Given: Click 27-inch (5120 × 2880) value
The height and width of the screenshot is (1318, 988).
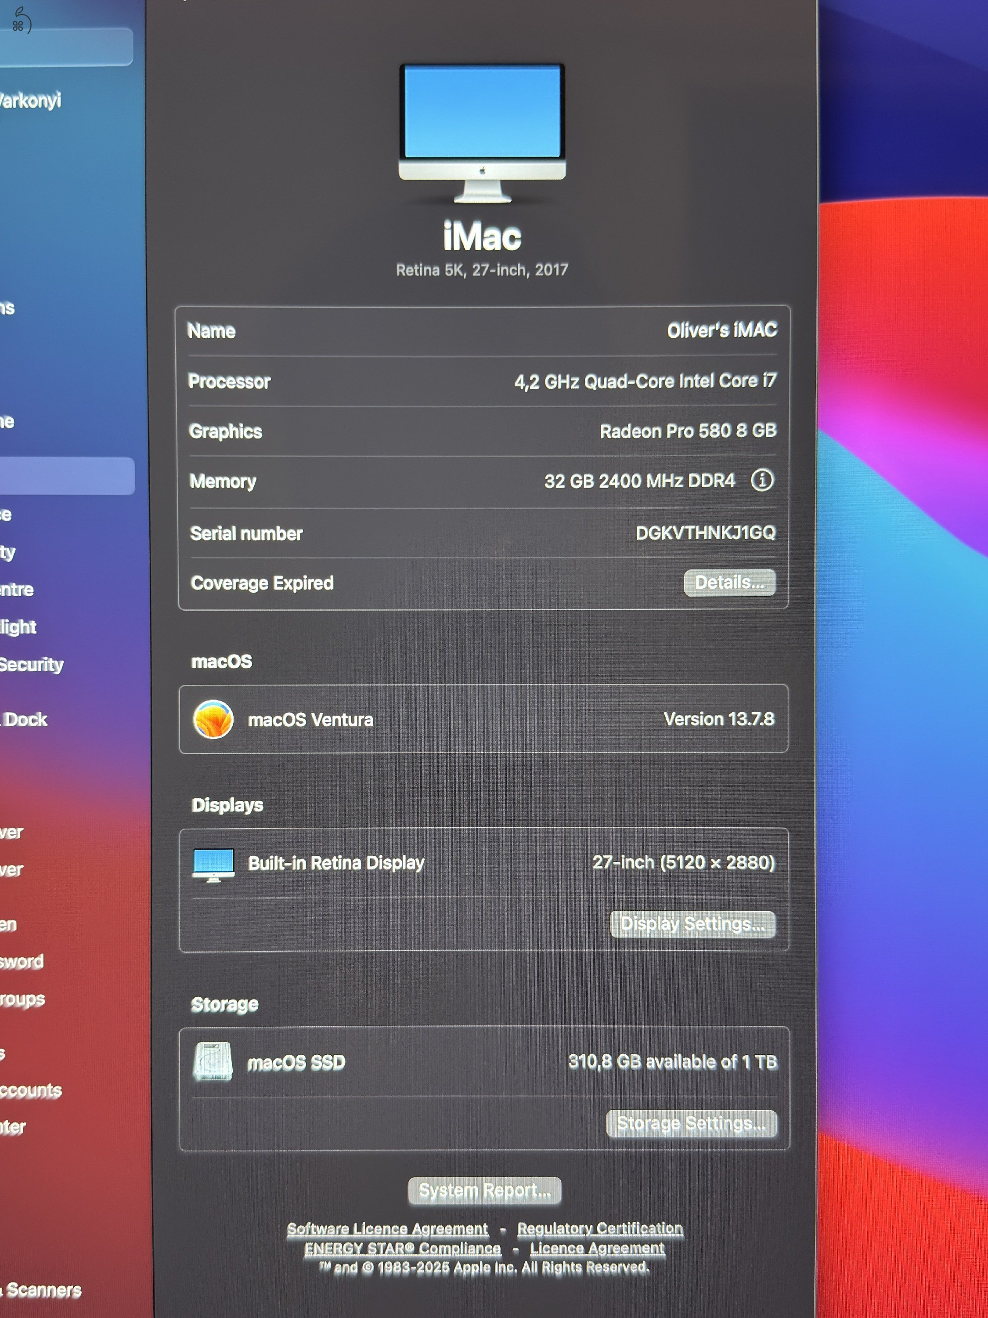Looking at the screenshot, I should [x=684, y=862].
